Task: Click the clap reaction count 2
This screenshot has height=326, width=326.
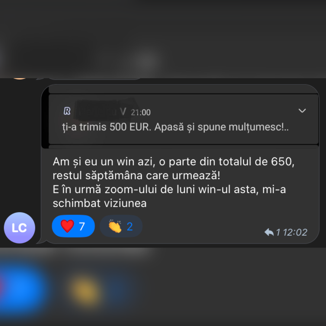Action: click(130, 226)
